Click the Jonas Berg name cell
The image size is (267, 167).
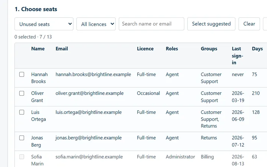37,141
